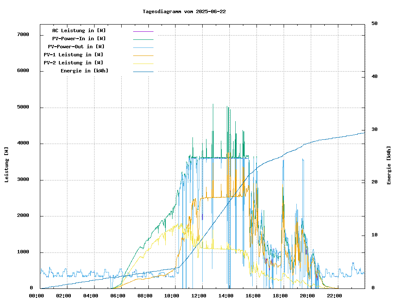Click the PV-1 Leistung legend label
407x305 pixels.
73,55
